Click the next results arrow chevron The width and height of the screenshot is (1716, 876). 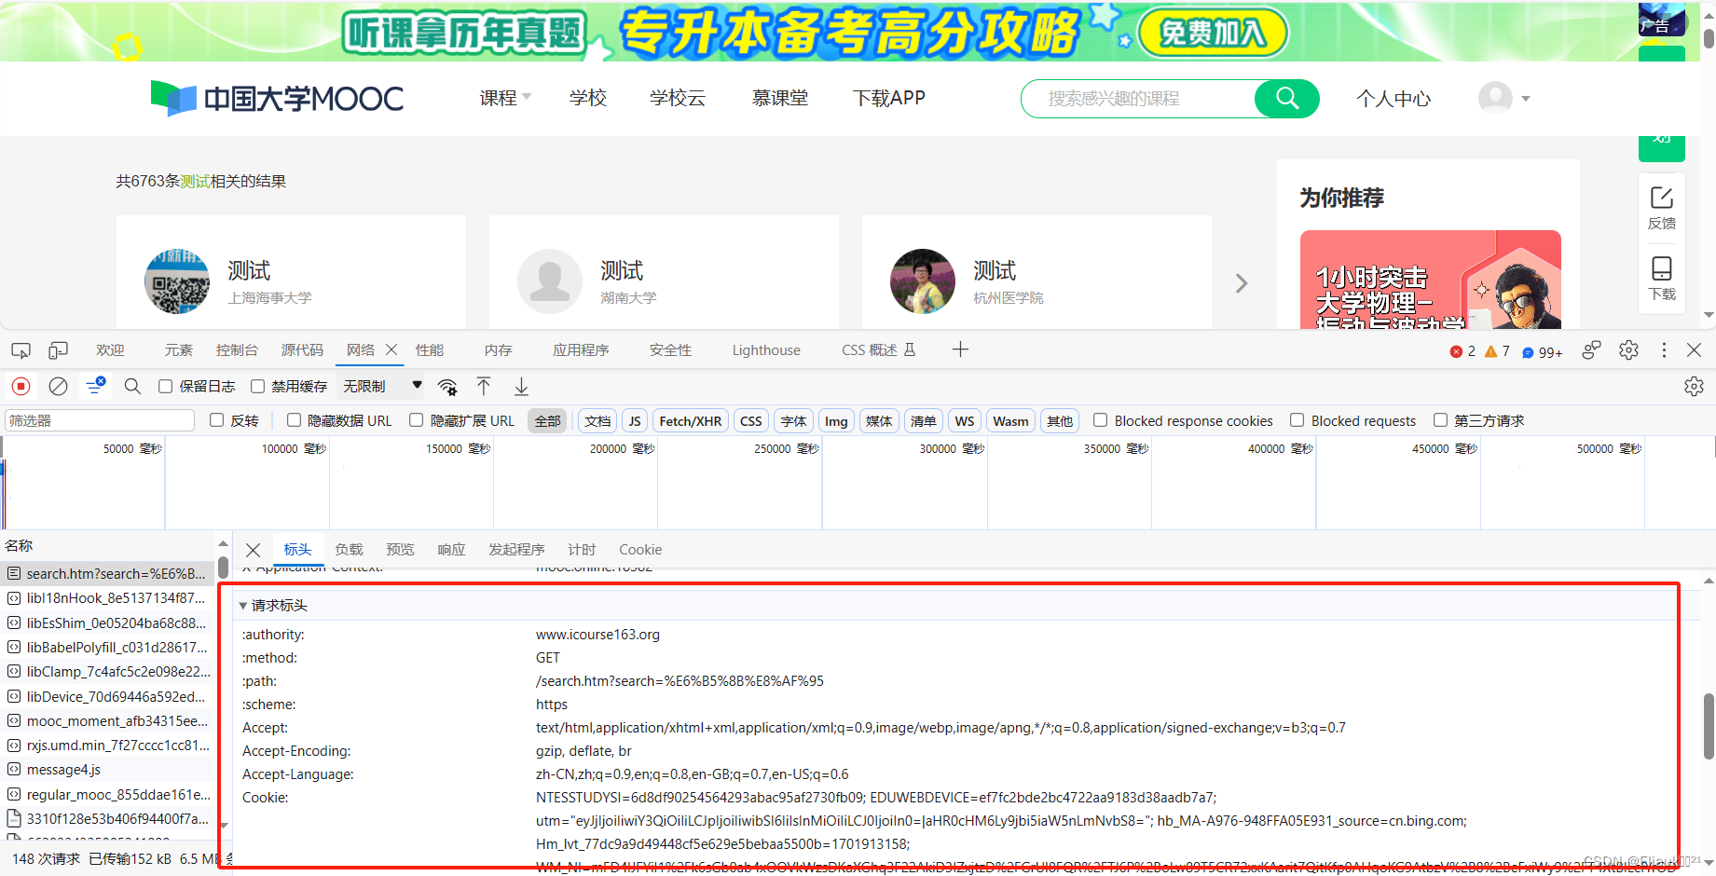click(x=1242, y=283)
